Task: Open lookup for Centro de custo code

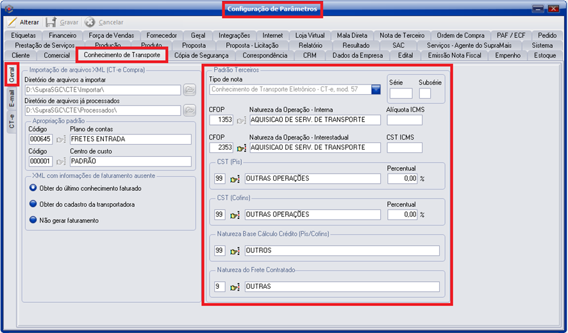Action: click(x=61, y=161)
